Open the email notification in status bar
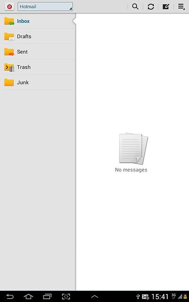Screen dimensions: 189x302 [145, 297]
